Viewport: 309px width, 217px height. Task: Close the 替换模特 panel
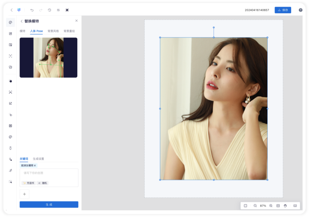(76, 21)
